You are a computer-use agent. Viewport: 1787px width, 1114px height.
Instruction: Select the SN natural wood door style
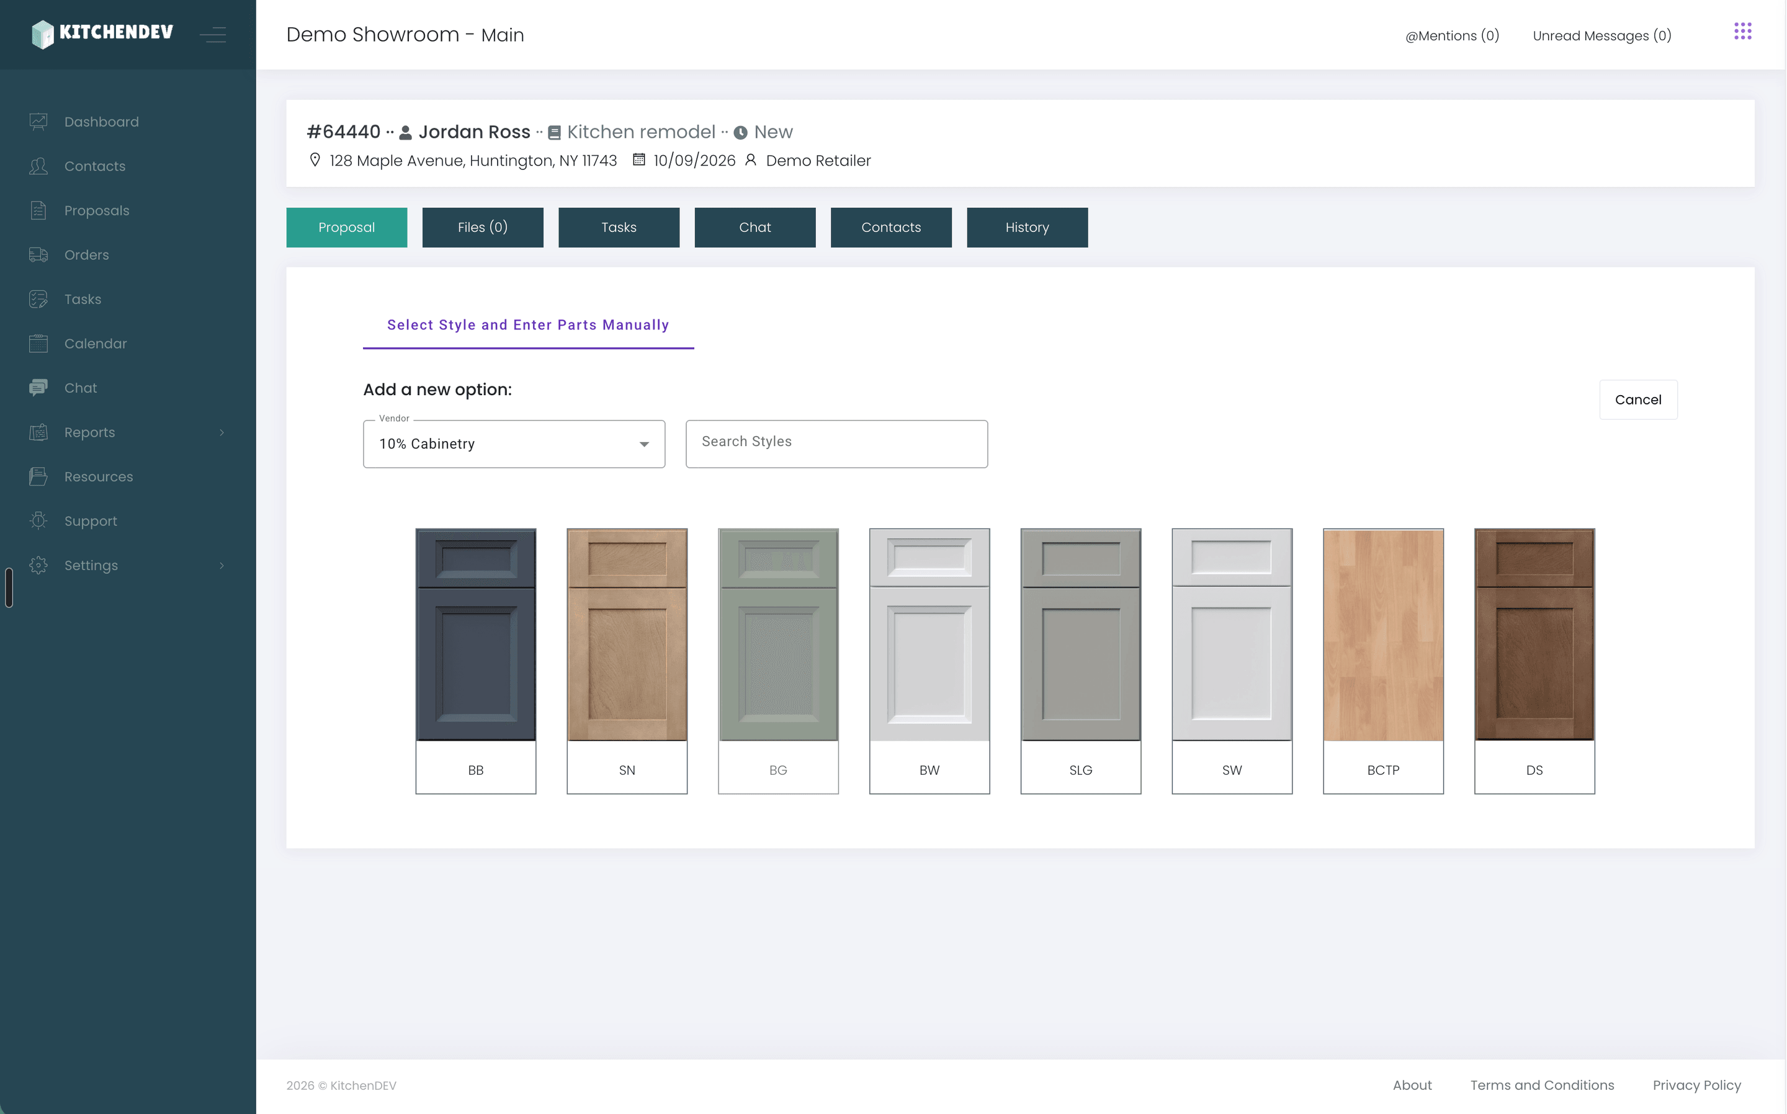(626, 660)
